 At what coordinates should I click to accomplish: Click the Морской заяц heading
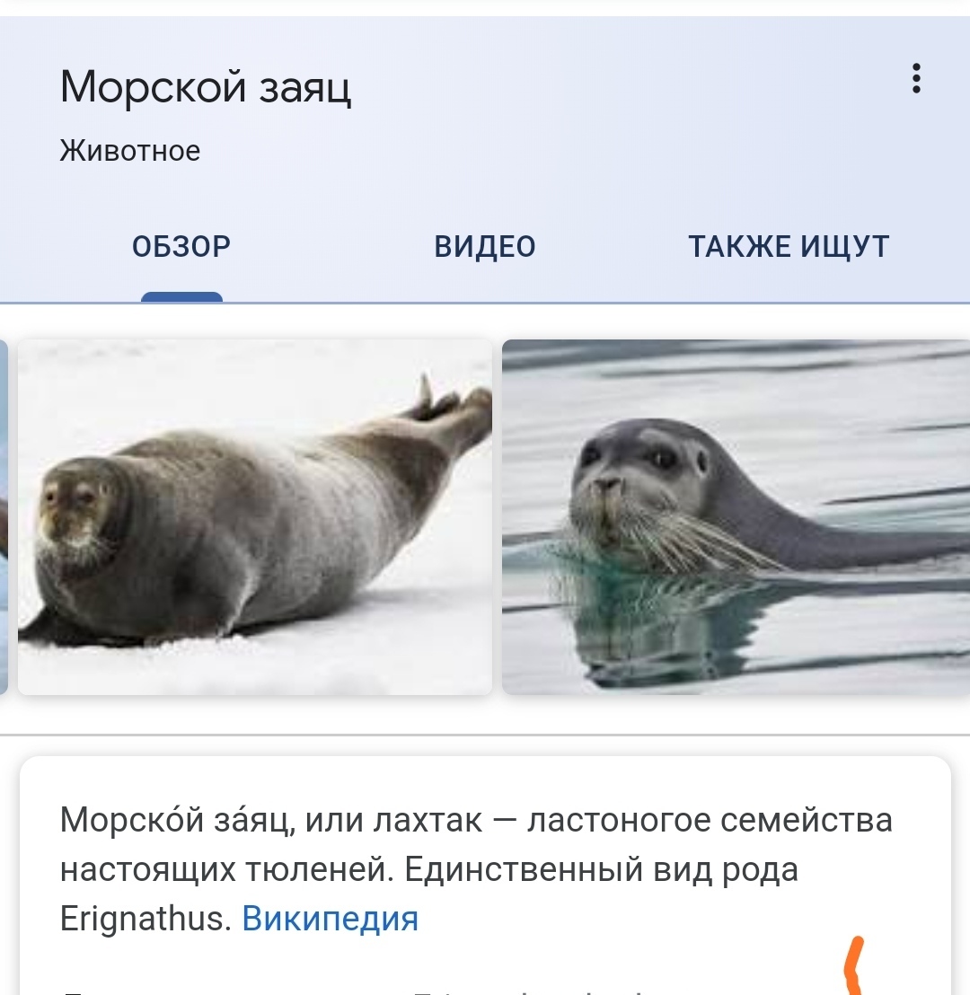[x=205, y=87]
